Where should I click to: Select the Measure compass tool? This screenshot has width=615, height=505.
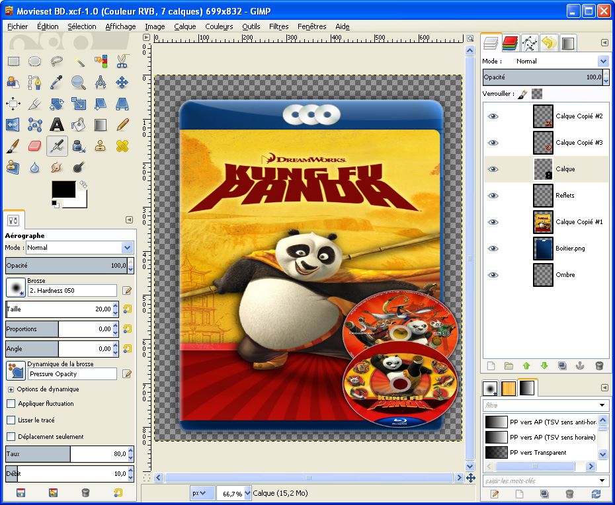click(101, 83)
